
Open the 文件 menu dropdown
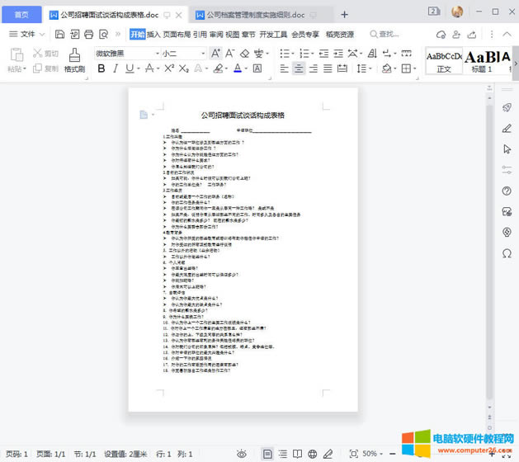click(x=31, y=34)
